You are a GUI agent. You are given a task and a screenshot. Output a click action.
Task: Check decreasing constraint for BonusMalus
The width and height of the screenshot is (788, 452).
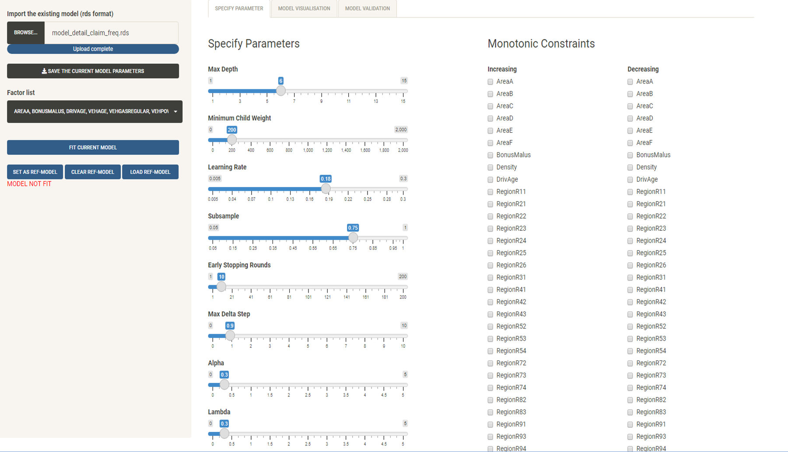[630, 155]
